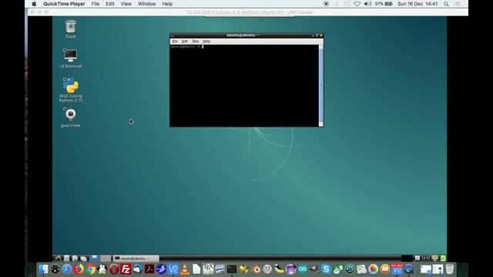
Task: Open the Trash icon on the Ubuntu desktop
Action: (x=70, y=29)
